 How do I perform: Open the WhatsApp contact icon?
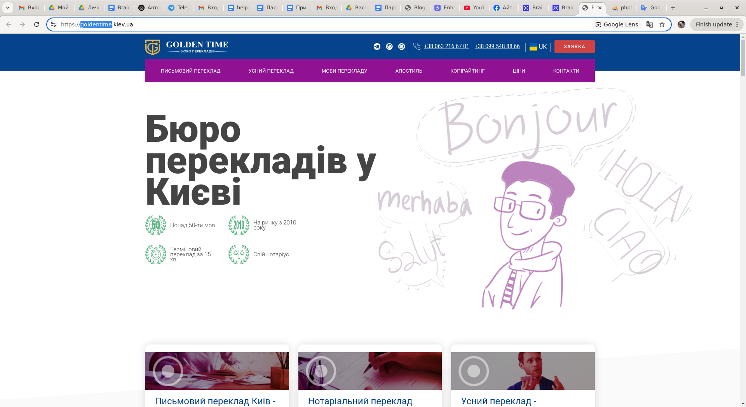pyautogui.click(x=402, y=47)
